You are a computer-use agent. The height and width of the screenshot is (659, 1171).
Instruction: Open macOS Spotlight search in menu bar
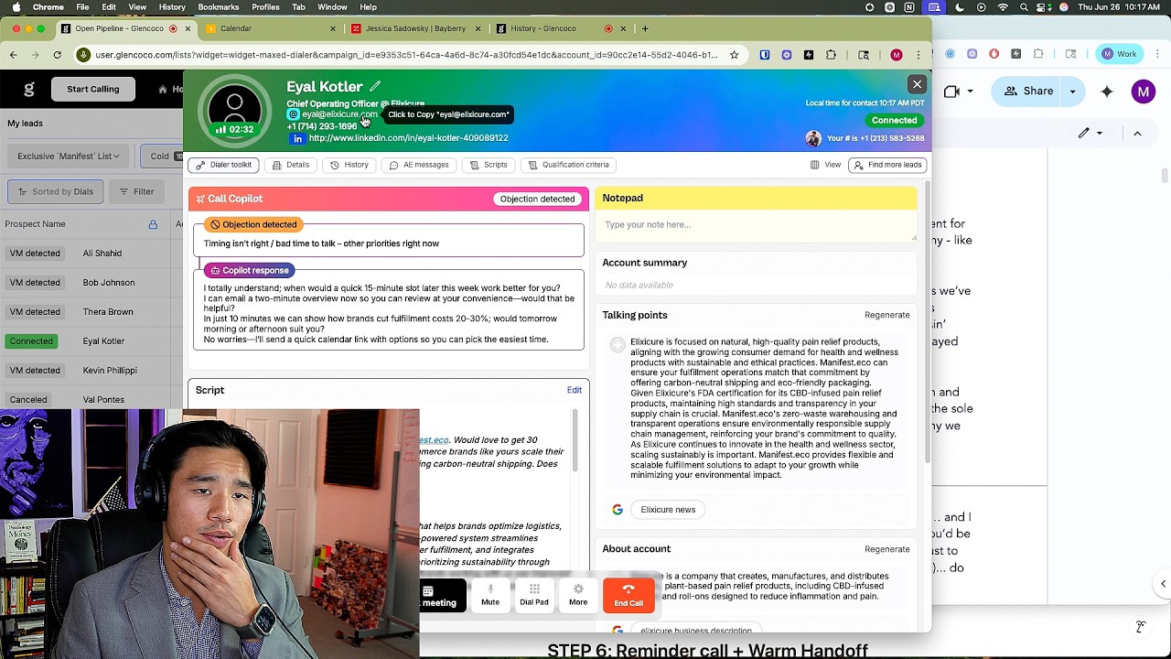point(1024,6)
